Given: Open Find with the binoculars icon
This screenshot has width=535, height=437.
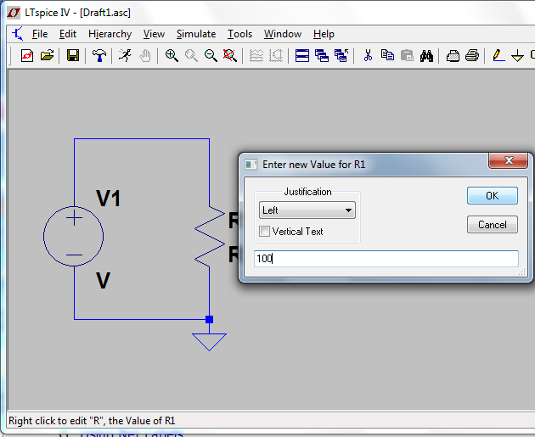Looking at the screenshot, I should coord(426,55).
